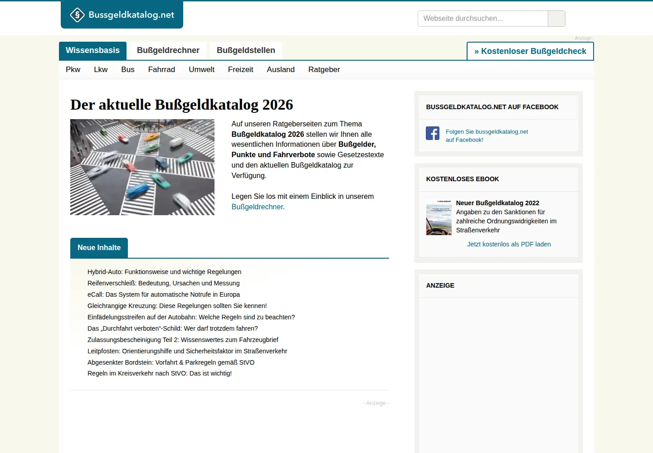This screenshot has width=653, height=453.
Task: Open the Kostenloser Bußgeldcheck button
Action: pyautogui.click(x=530, y=51)
